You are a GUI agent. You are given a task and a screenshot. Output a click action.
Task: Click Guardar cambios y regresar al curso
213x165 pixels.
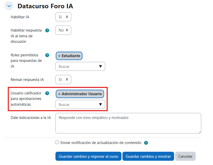click(x=88, y=156)
